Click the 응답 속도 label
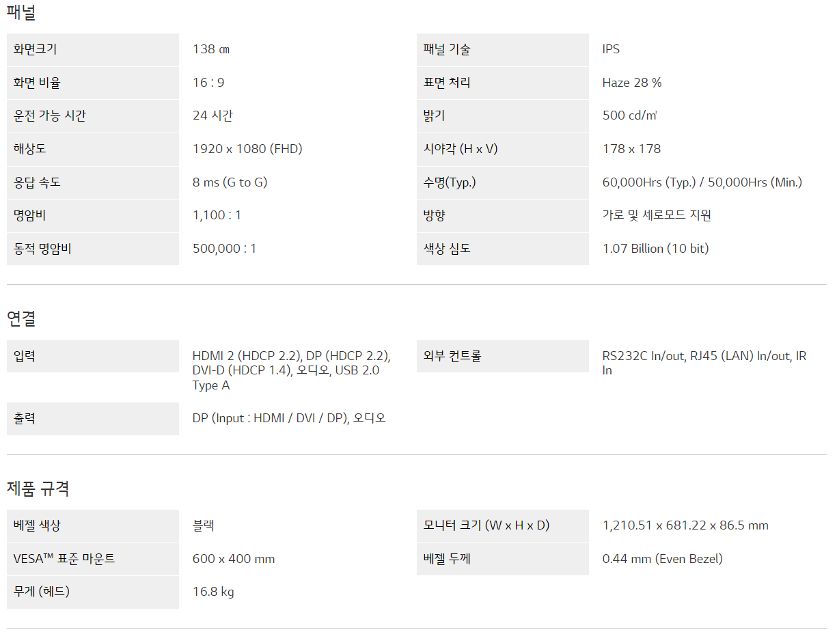The height and width of the screenshot is (632, 837). 38,182
